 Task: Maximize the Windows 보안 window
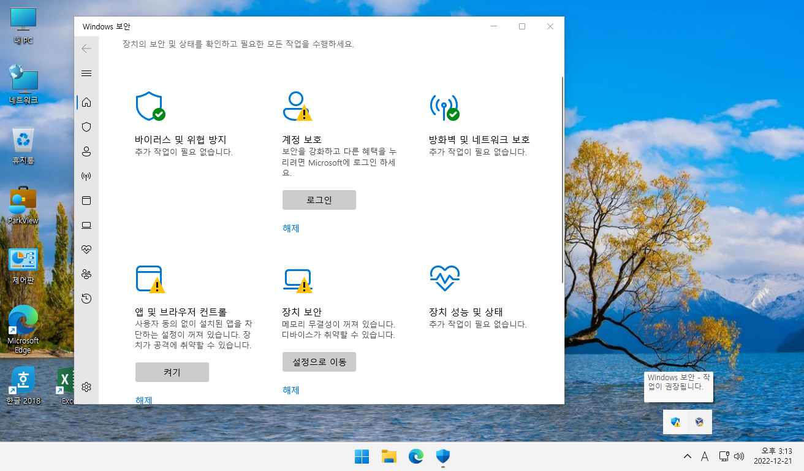click(522, 26)
